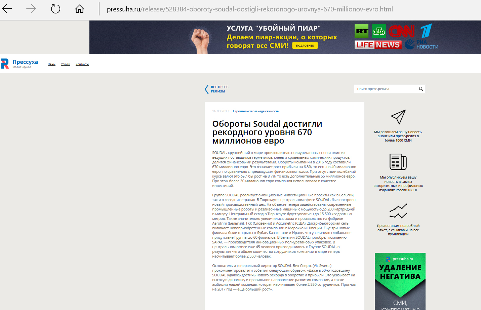
Task: Click text 'Мы опубликуем вашу новость'
Action: (x=398, y=184)
